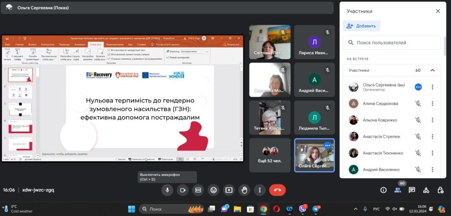Open more options menu in call bar
Image resolution: width=451 pixels, height=216 pixels.
[x=260, y=190]
